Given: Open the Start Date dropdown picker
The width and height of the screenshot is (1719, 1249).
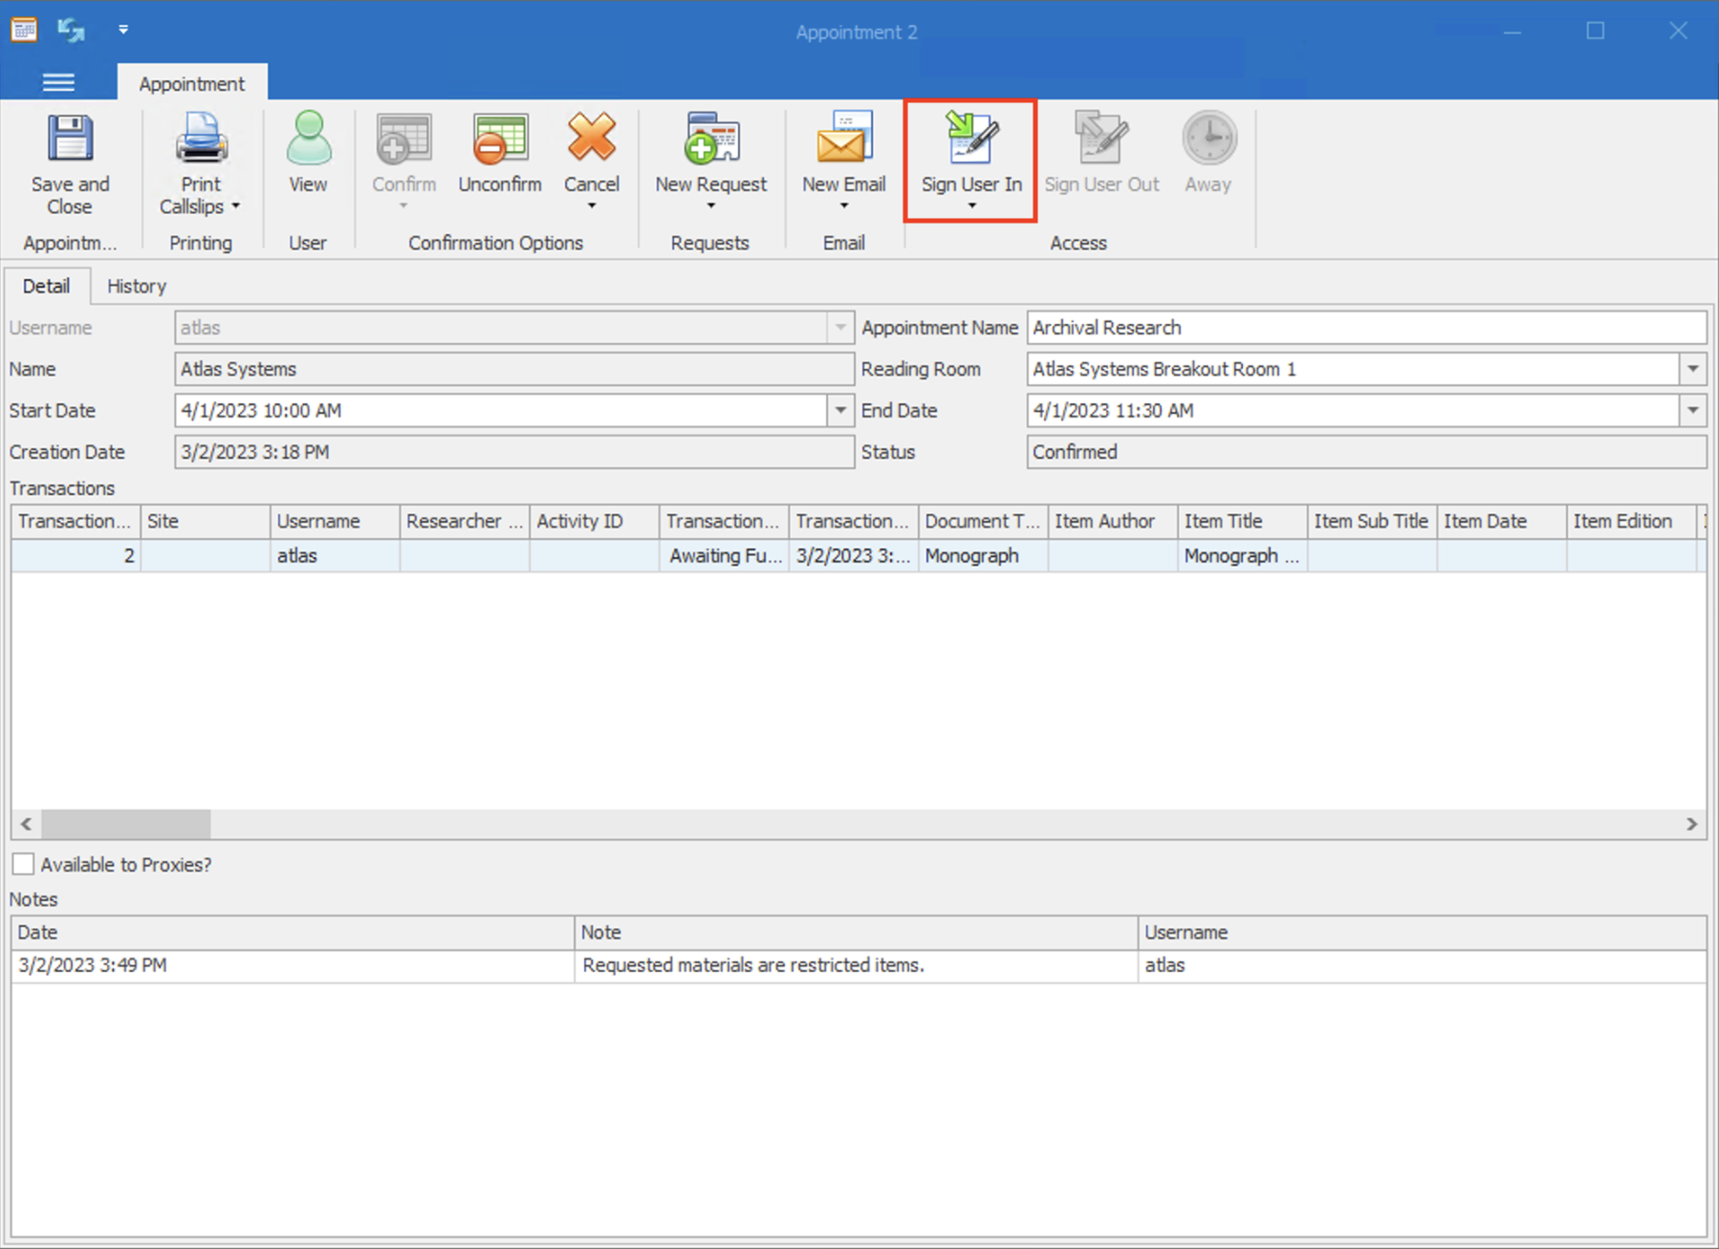Looking at the screenshot, I should pyautogui.click(x=839, y=411).
